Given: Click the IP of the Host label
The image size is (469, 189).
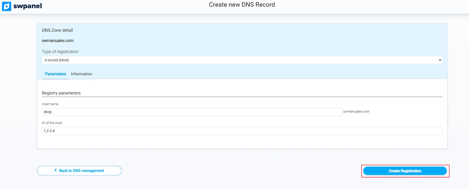Looking at the screenshot, I should point(52,123).
